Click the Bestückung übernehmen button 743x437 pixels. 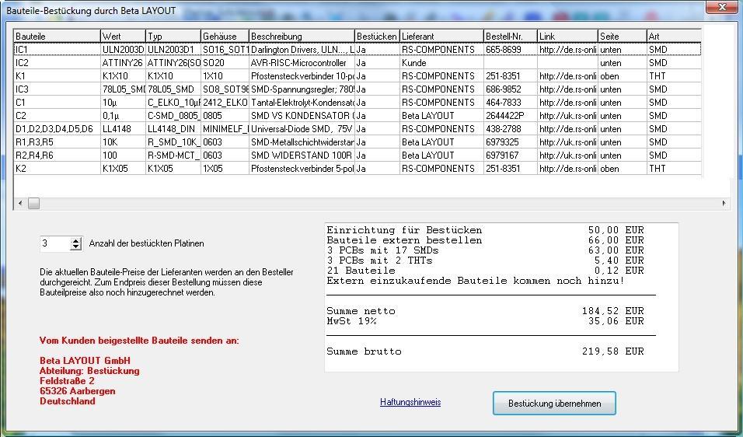tap(554, 404)
